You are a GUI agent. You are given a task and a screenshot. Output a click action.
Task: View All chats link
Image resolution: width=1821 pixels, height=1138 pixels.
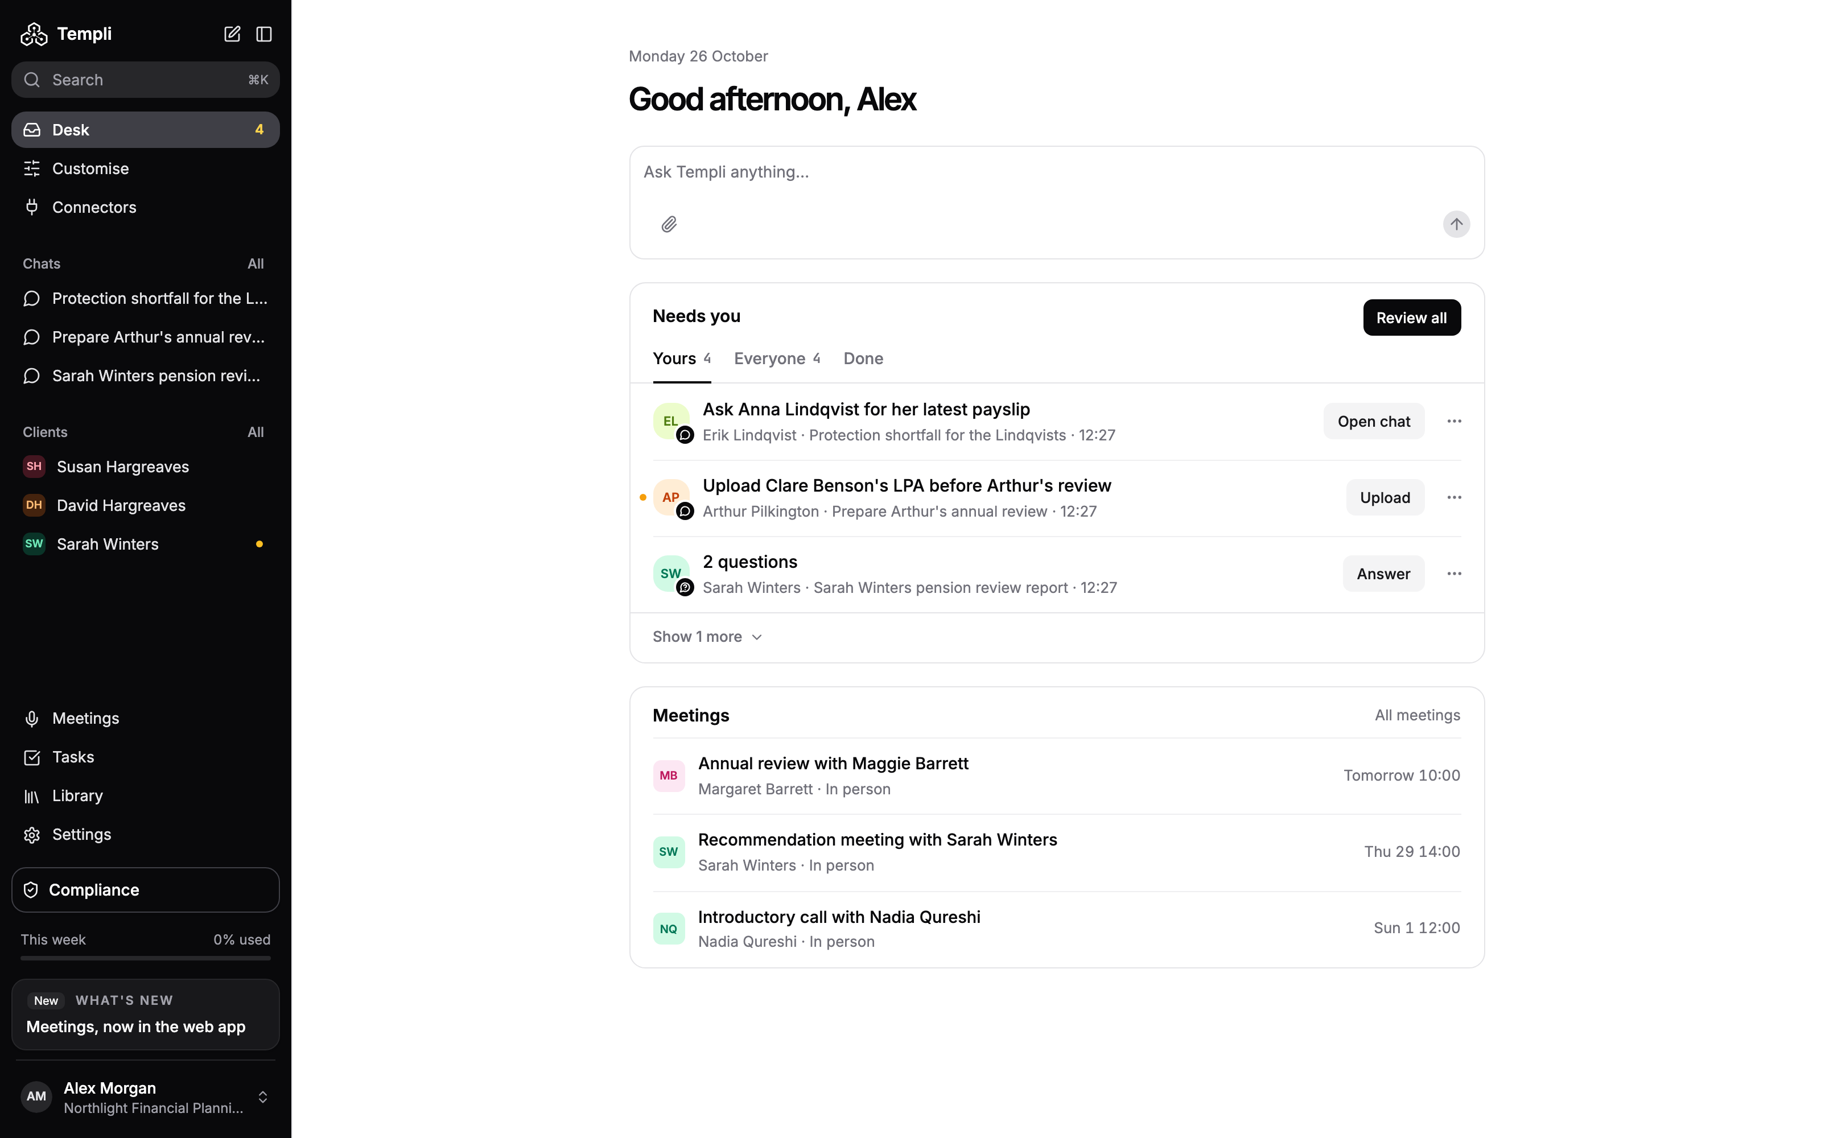pyautogui.click(x=256, y=263)
